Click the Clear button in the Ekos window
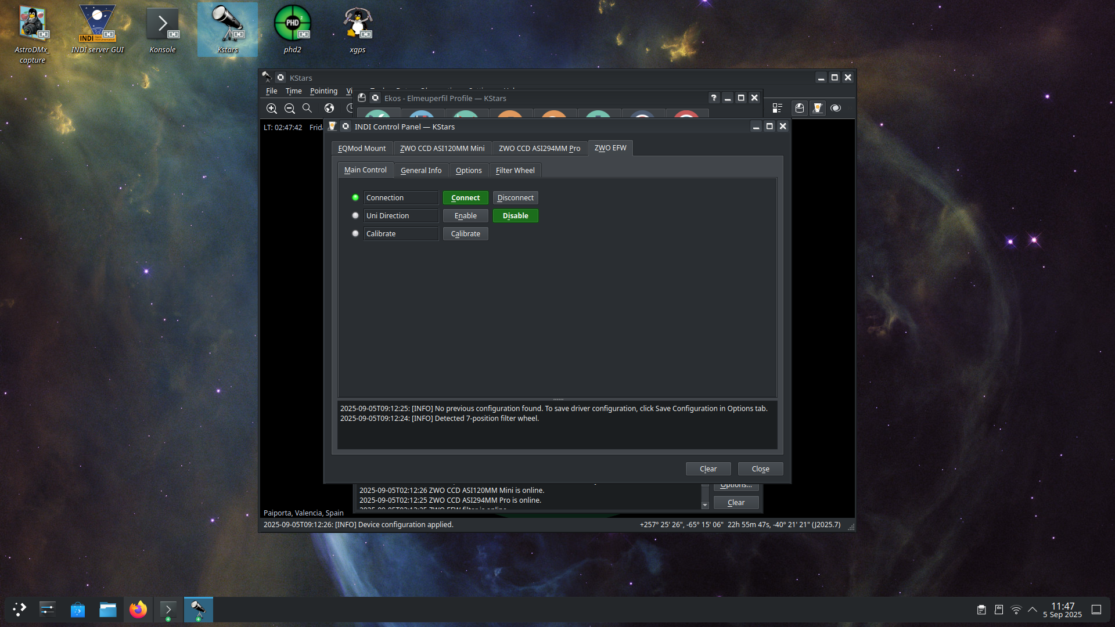The width and height of the screenshot is (1115, 627). [736, 503]
